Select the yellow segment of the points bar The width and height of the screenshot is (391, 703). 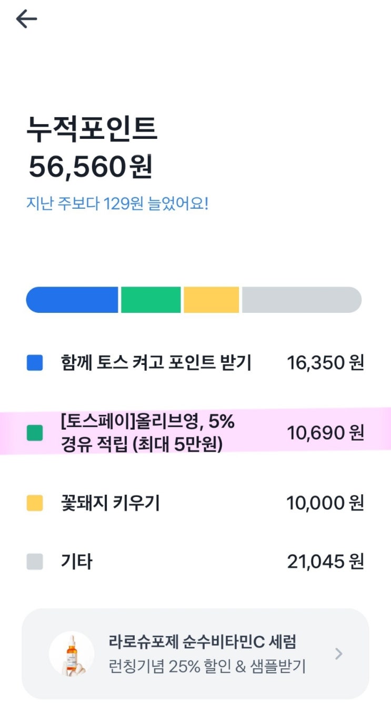coord(211,300)
